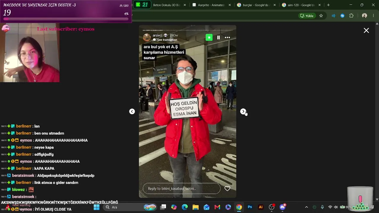Click chat message 'ben onu atmadım'
The height and width of the screenshot is (213, 379).
click(49, 133)
